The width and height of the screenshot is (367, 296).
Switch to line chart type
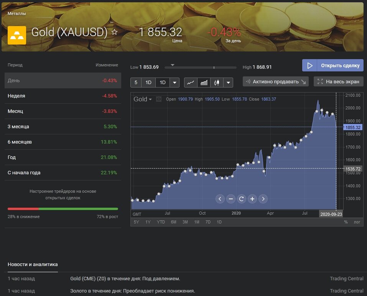click(x=191, y=83)
